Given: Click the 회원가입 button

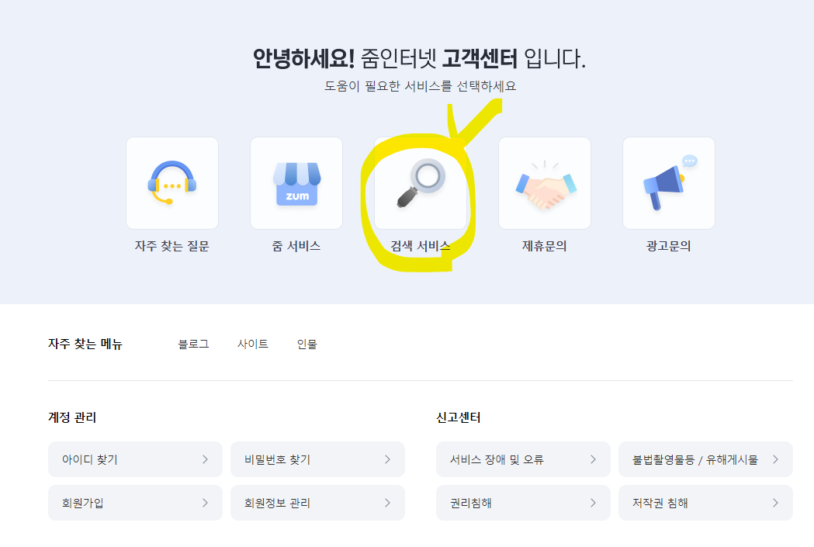Looking at the screenshot, I should click(x=135, y=502).
